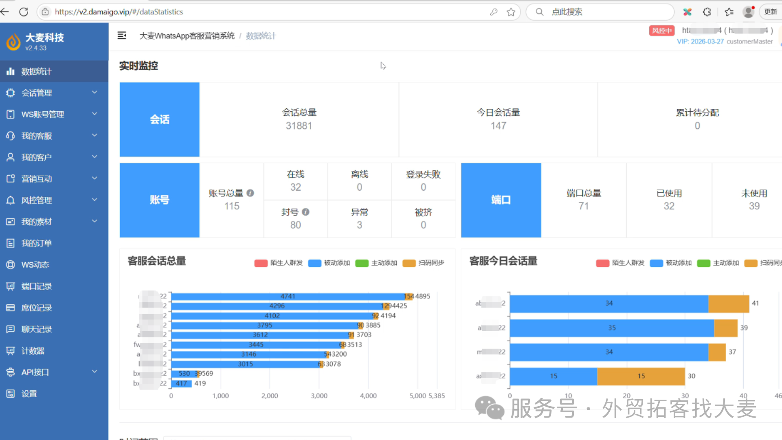The width and height of the screenshot is (782, 440).
Task: Click the blue 端口 card tile
Action: [501, 200]
